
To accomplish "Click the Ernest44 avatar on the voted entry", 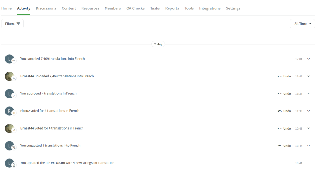I will pyautogui.click(x=9, y=128).
